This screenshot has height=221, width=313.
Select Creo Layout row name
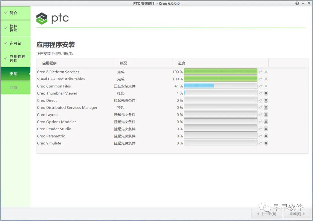coord(48,115)
